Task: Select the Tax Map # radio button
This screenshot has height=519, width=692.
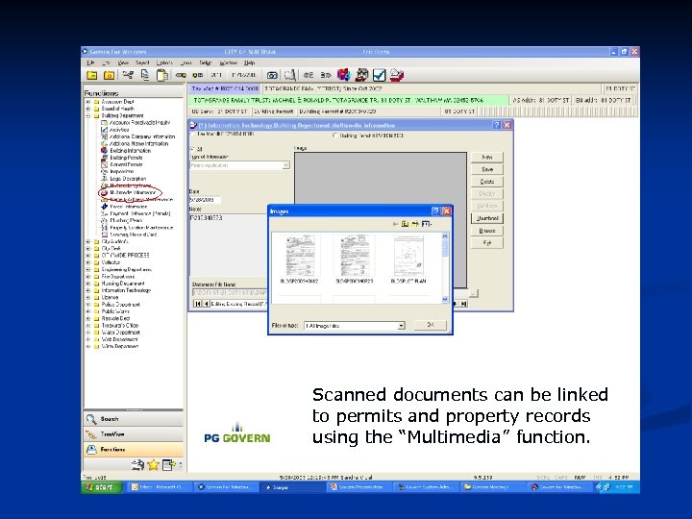Action: [193, 134]
